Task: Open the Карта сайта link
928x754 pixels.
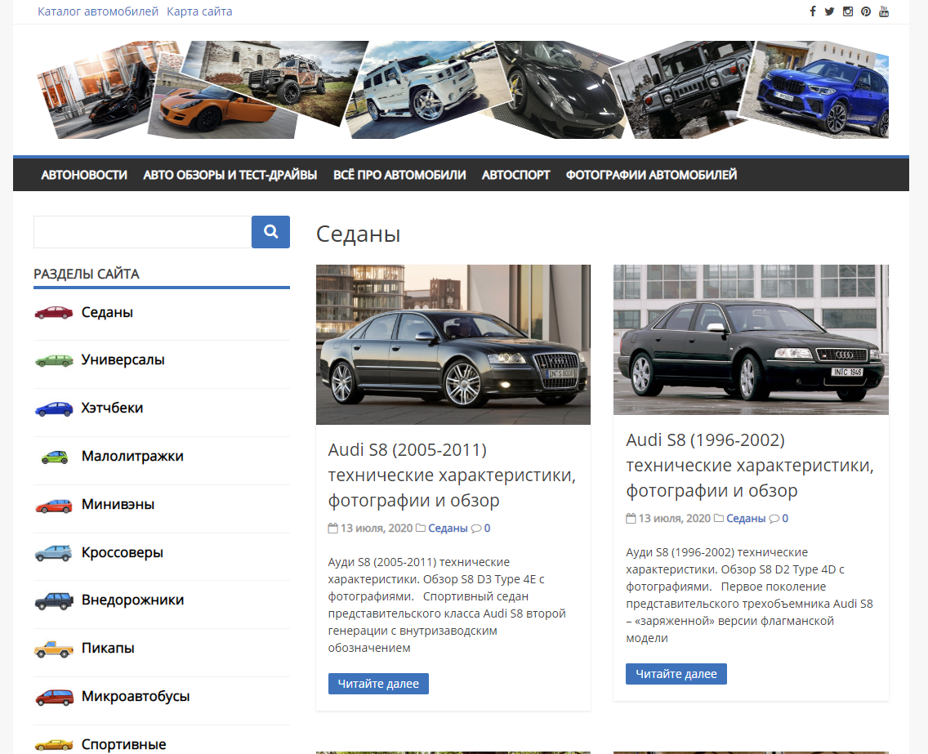Action: coord(199,11)
